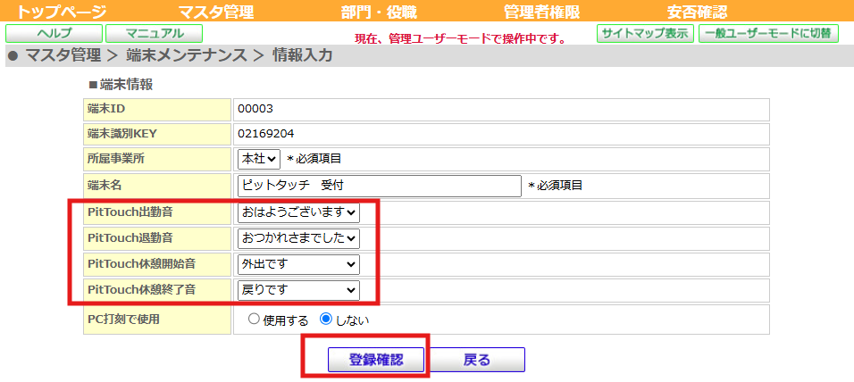The height and width of the screenshot is (382, 854).
Task: Open the 管理者権限 menu
Action: tap(541, 12)
